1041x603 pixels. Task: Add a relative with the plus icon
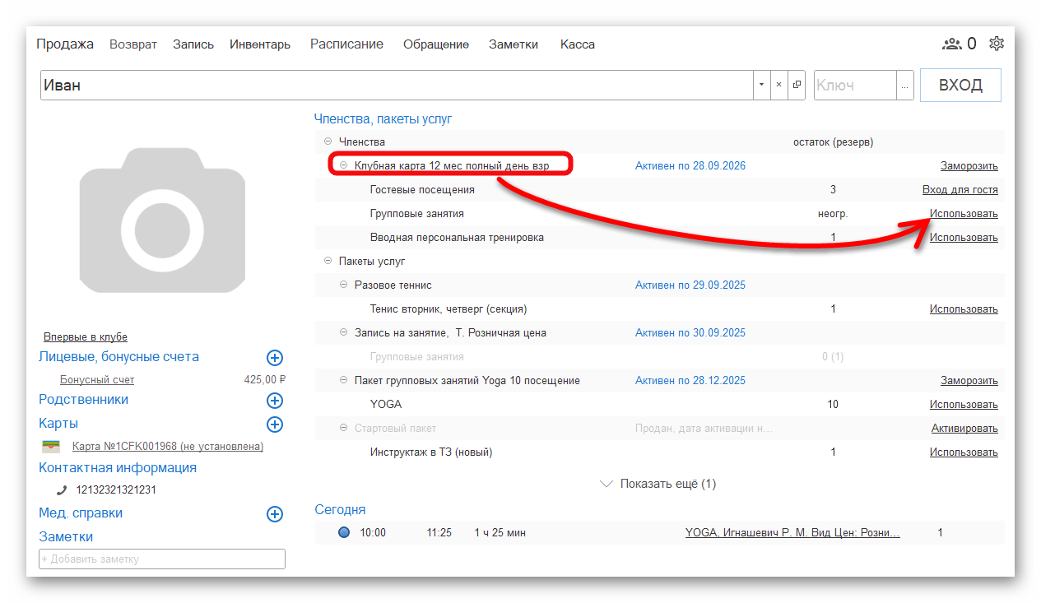coord(275,401)
